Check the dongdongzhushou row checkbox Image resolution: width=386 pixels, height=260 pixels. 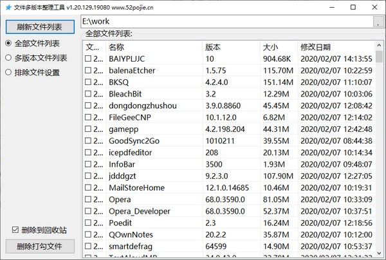coord(88,106)
